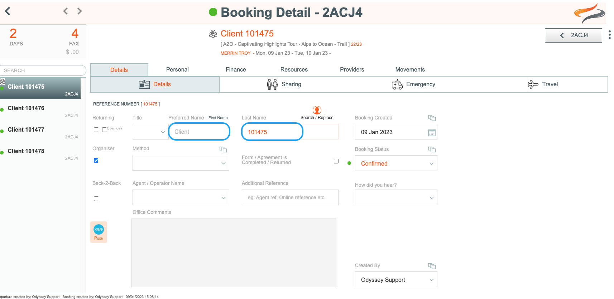Click the MERRIN TROY link
Screen dimensions: 614x299
click(x=235, y=53)
